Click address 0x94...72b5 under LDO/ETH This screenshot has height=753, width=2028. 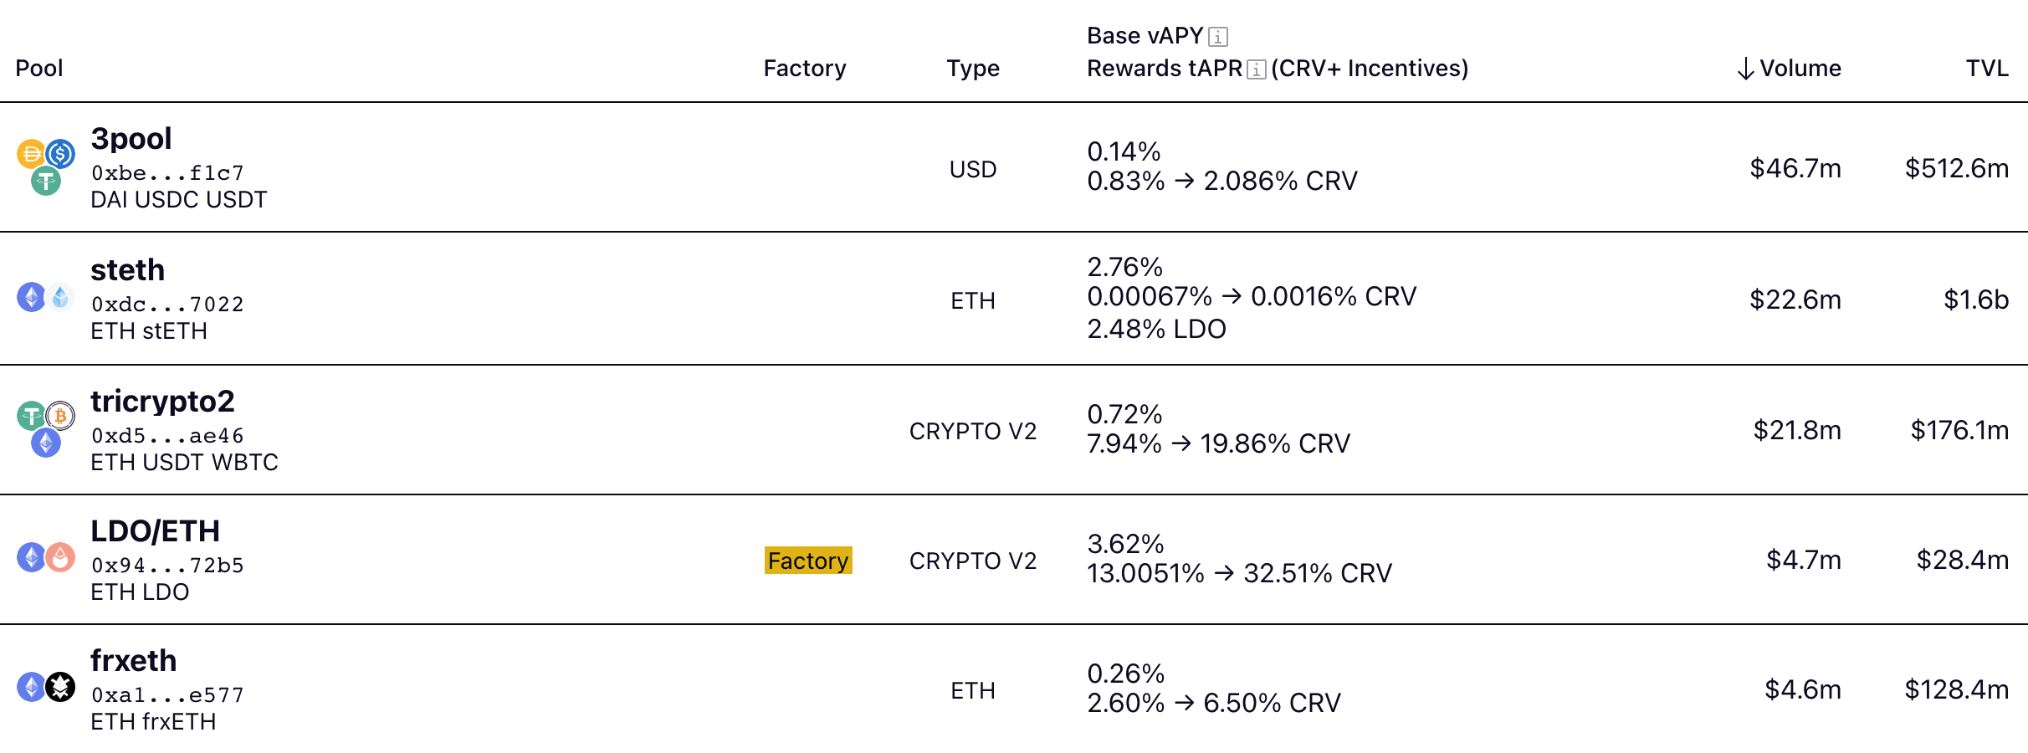[x=166, y=565]
